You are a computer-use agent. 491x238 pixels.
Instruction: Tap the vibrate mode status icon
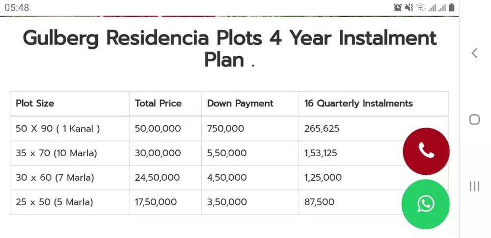409,7
